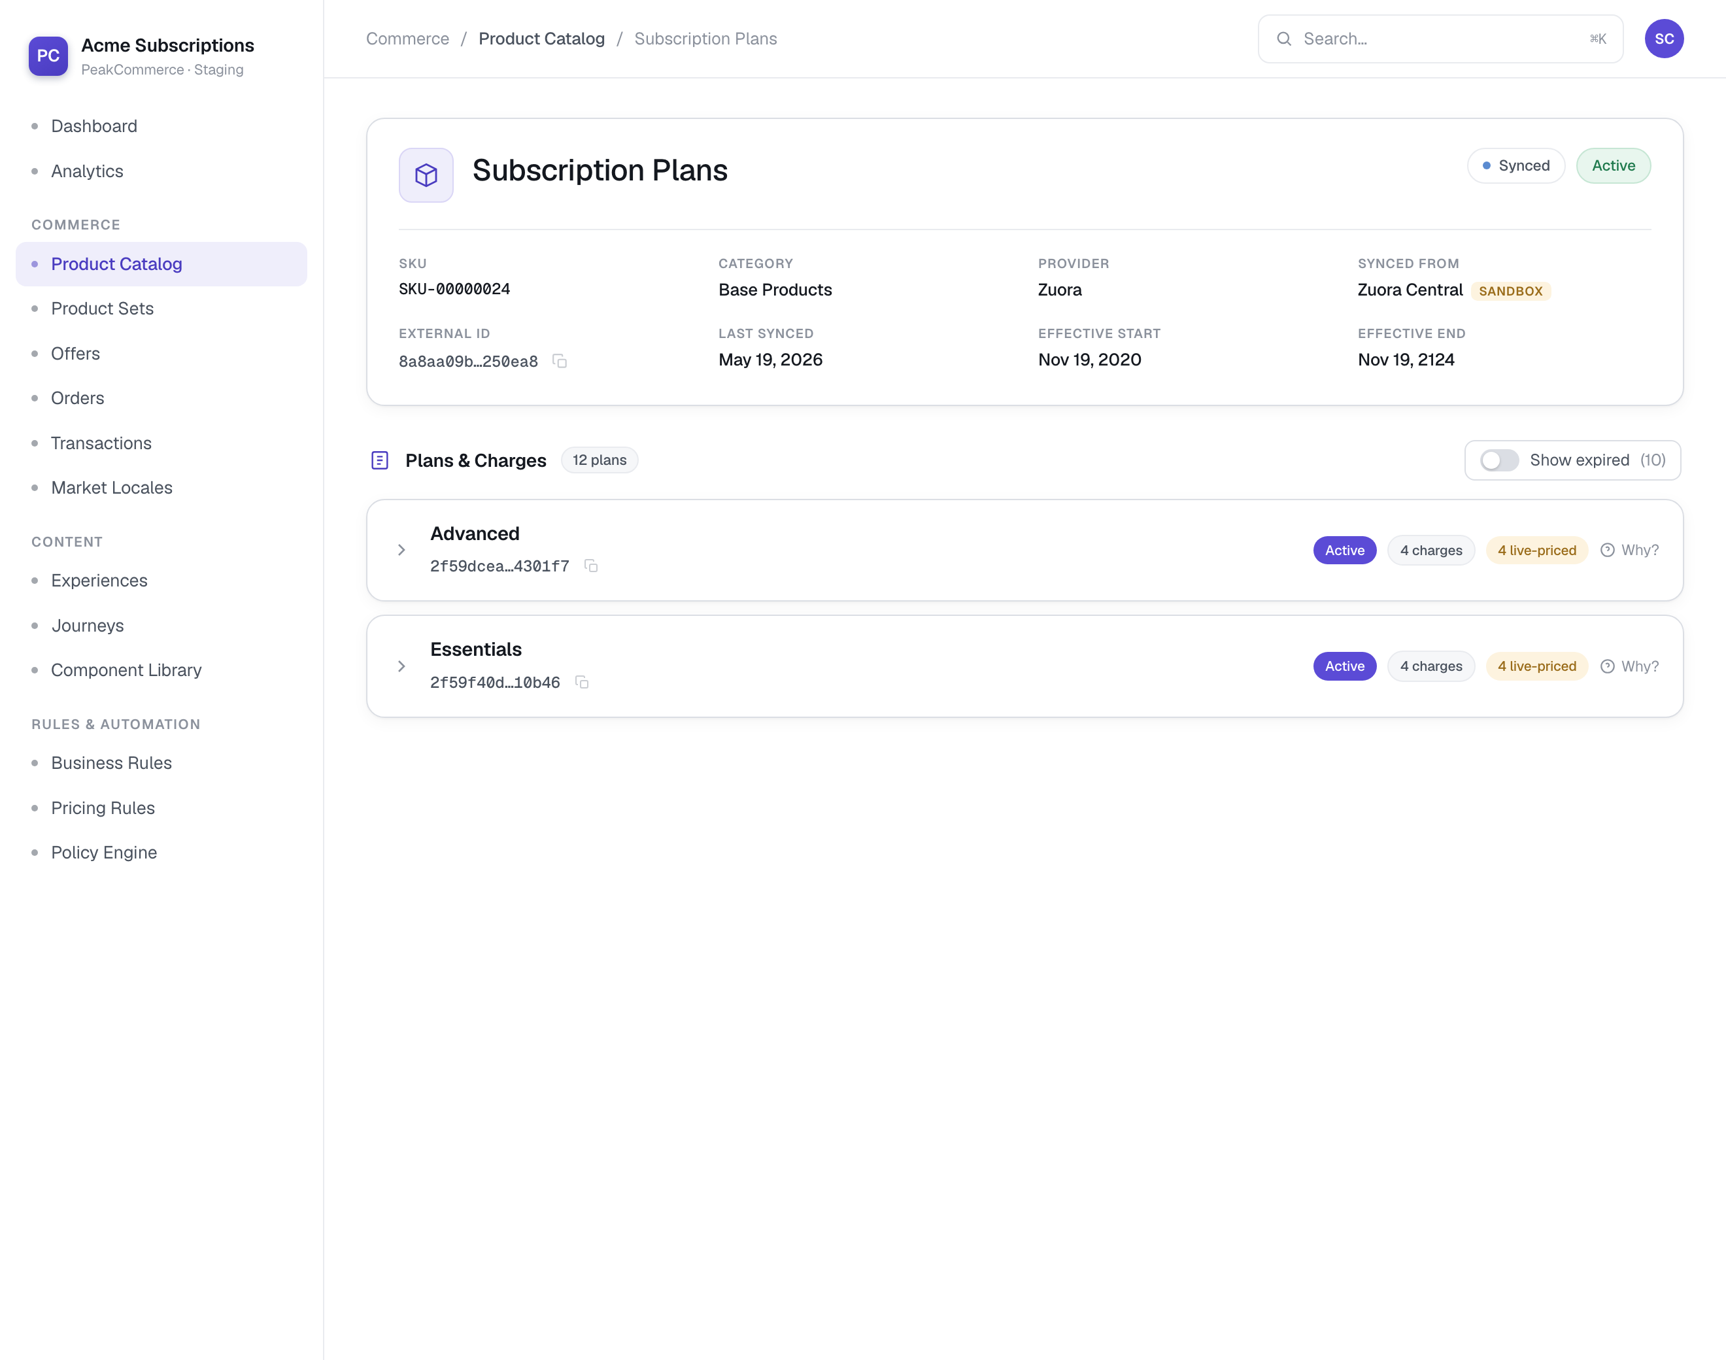Select Product Catalog in the sidebar
This screenshot has width=1726, height=1360.
click(x=161, y=264)
